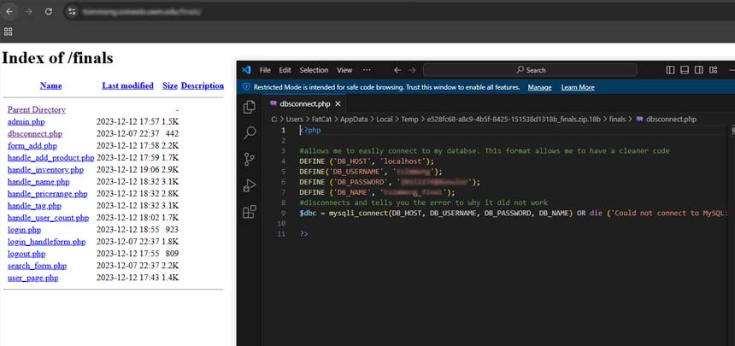Sort directory listing by Last modified
735x346 pixels.
tap(127, 85)
